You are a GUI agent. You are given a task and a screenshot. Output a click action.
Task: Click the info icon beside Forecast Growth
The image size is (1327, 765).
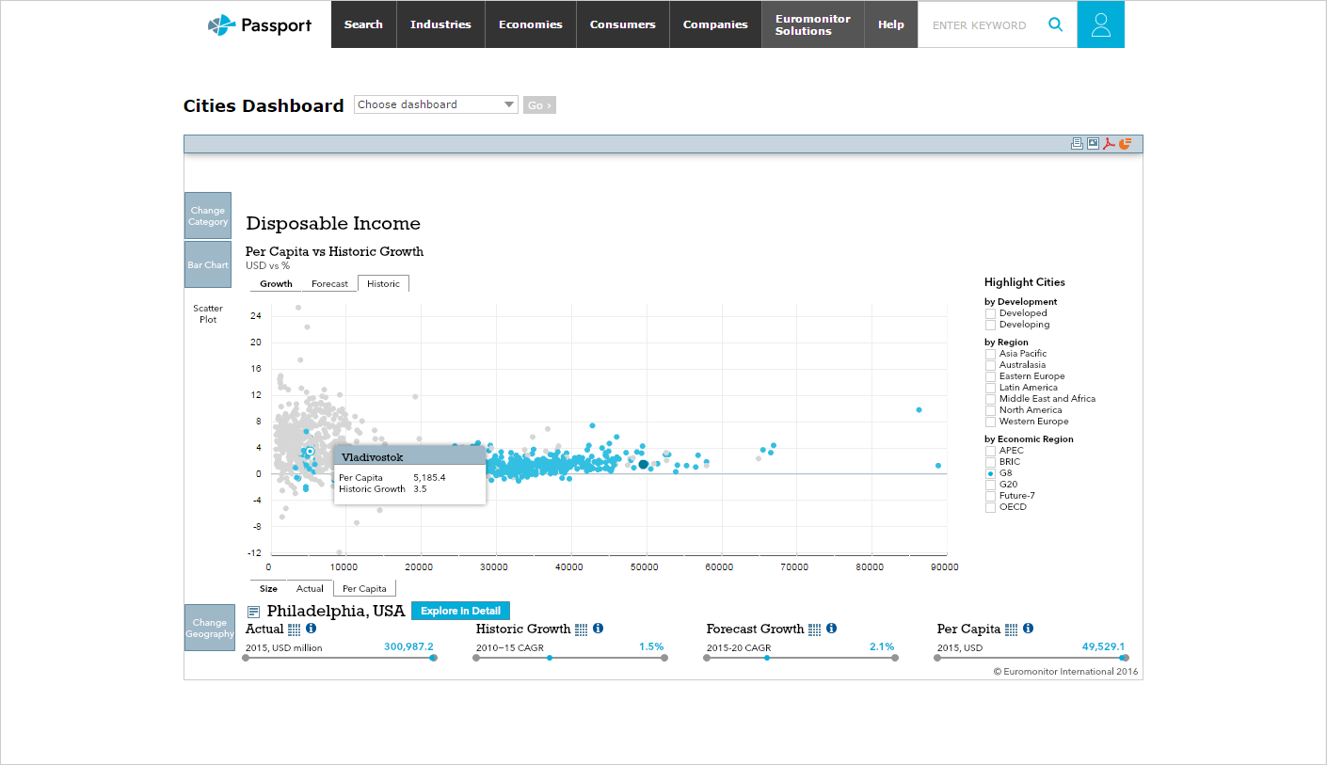click(831, 629)
